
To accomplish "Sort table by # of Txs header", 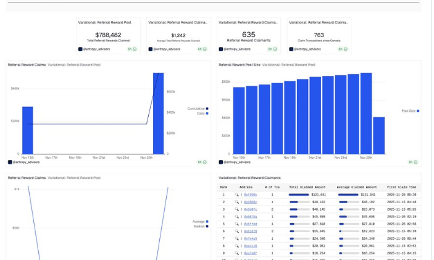I will (272, 187).
